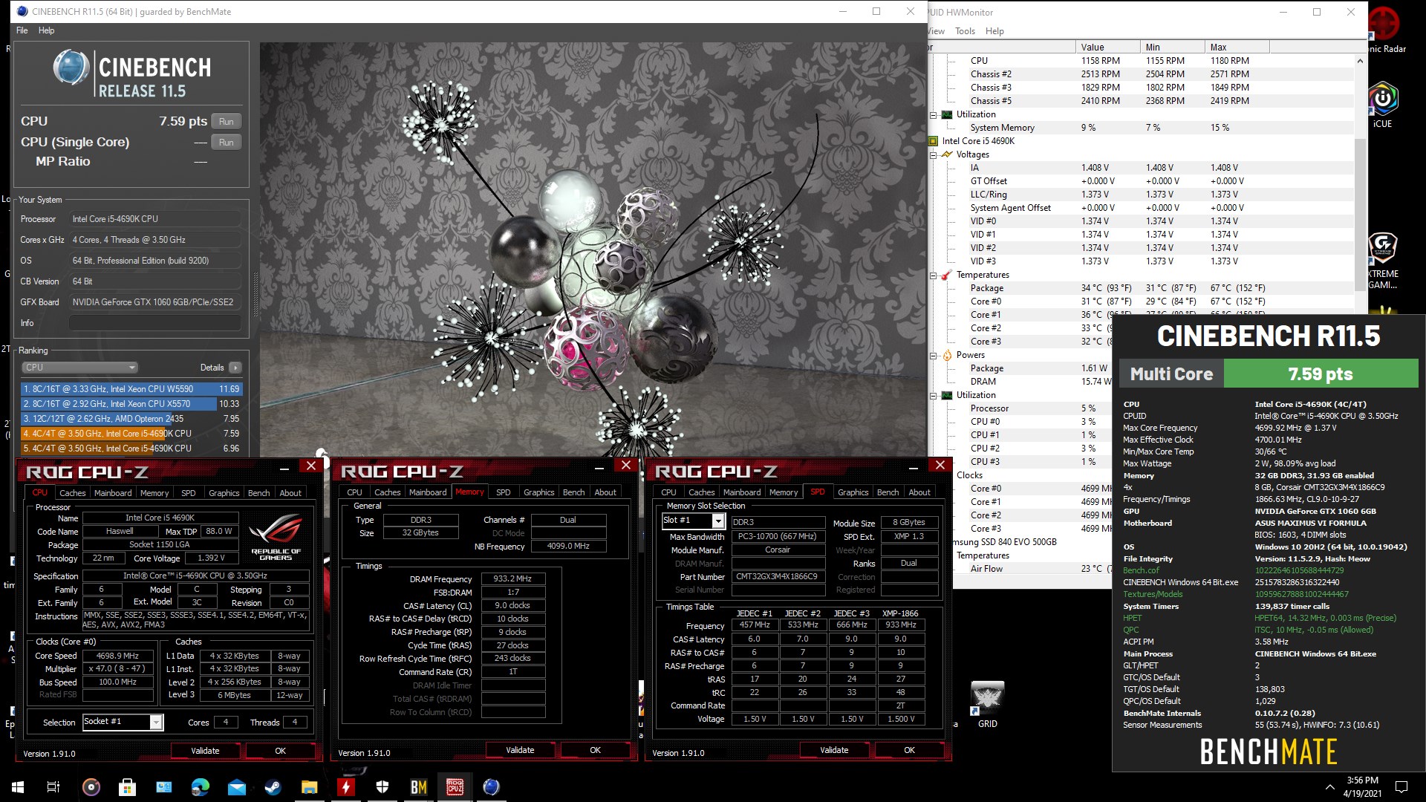Click the HWMonitor Voltages lightning icon
The height and width of the screenshot is (802, 1426).
coord(947,154)
